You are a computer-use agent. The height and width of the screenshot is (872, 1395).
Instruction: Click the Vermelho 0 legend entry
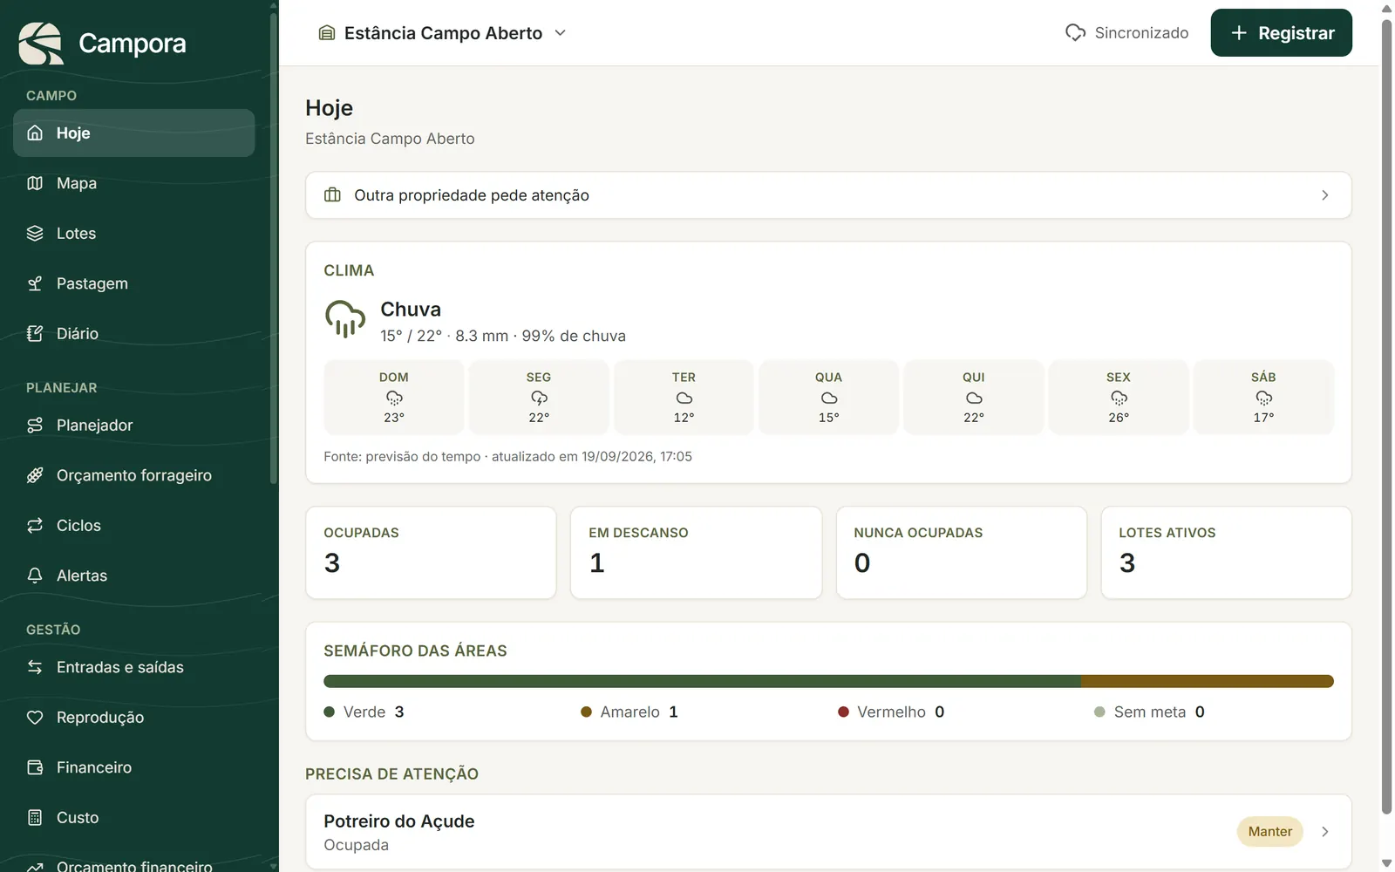tap(891, 712)
